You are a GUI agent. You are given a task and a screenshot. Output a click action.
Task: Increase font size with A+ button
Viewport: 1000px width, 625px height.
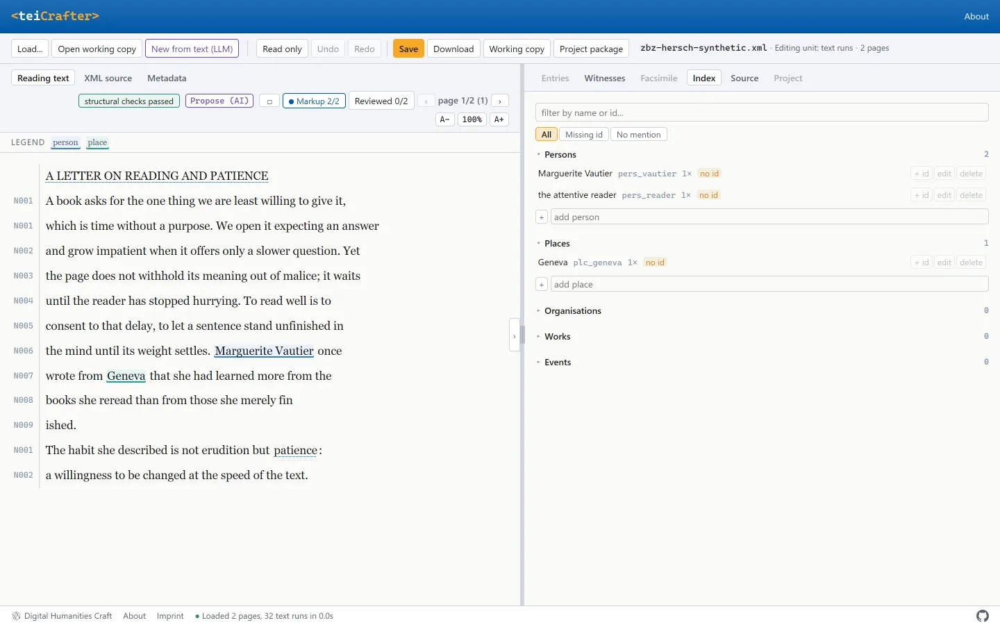(499, 119)
